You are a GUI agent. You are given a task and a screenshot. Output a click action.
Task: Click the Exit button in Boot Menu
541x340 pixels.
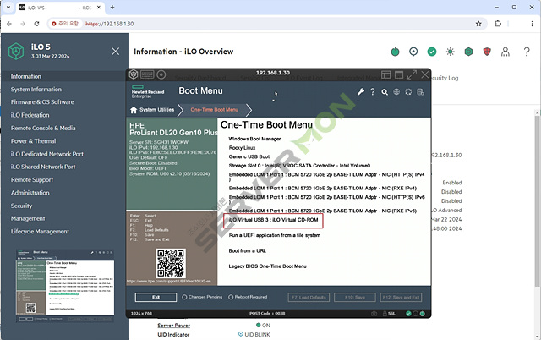tap(156, 297)
